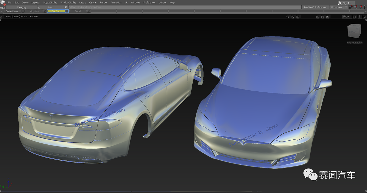Click the magnifier zoom icon in viewport bar

(298, 17)
